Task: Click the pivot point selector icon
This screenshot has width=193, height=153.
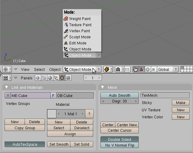Action: (118, 69)
